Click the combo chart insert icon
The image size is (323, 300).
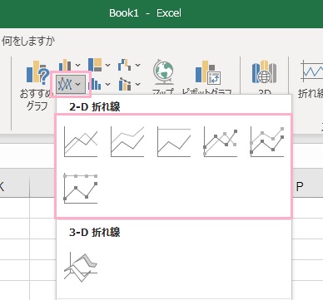(125, 84)
